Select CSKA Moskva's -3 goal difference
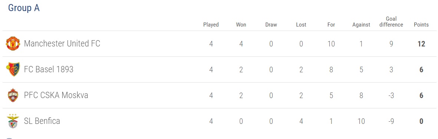Viewport: 438px width, 139px height. point(391,95)
